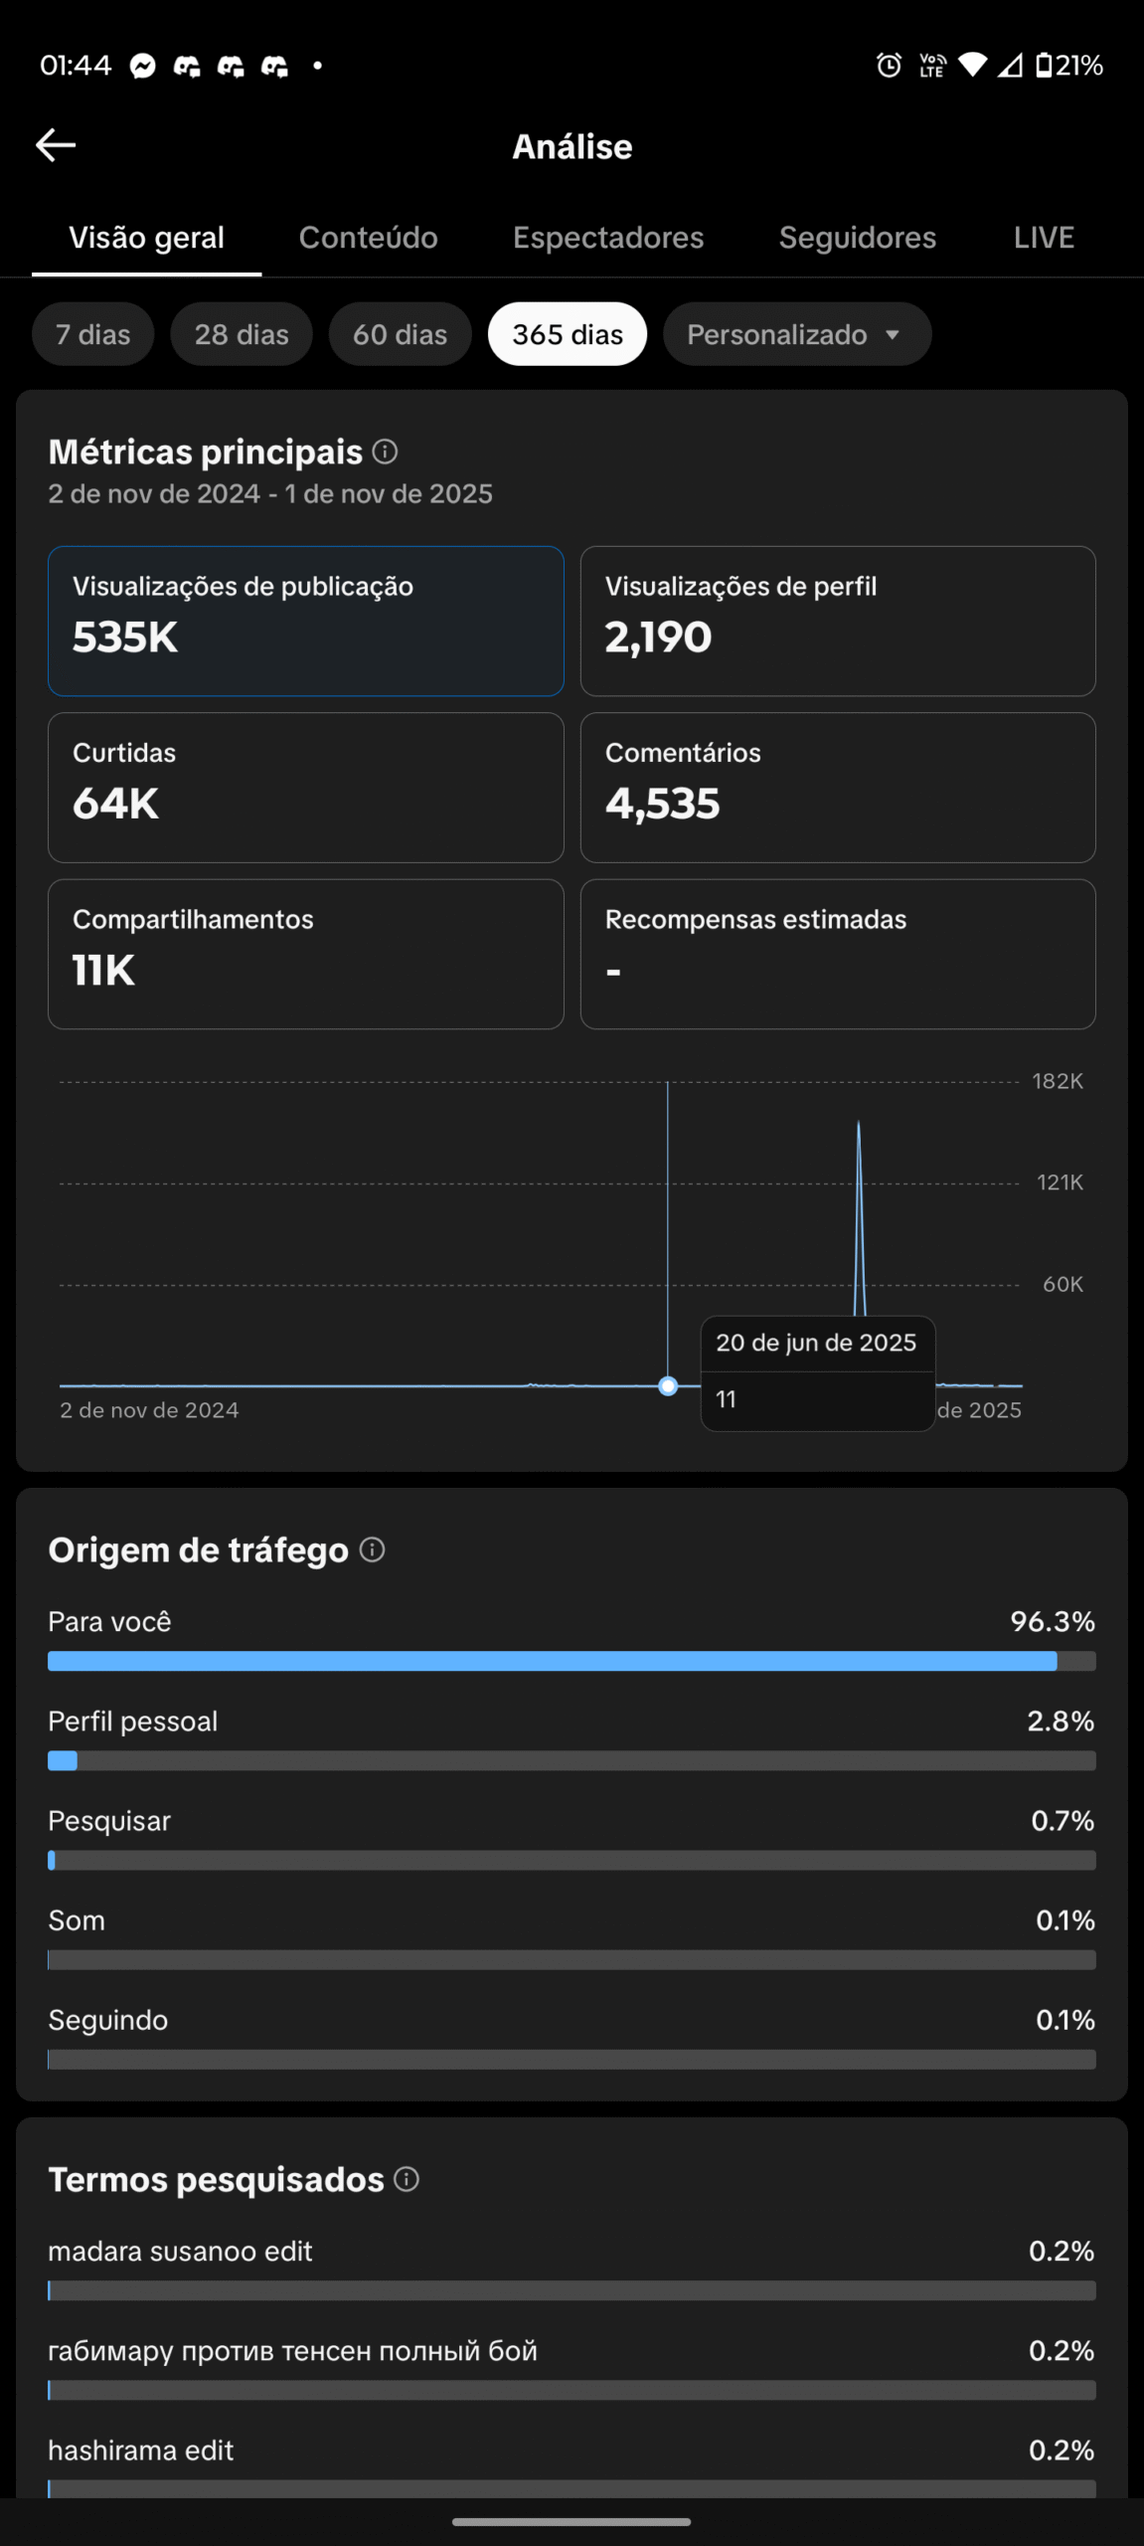
Task: Tap the battery icon in status bar
Action: coord(1044,66)
